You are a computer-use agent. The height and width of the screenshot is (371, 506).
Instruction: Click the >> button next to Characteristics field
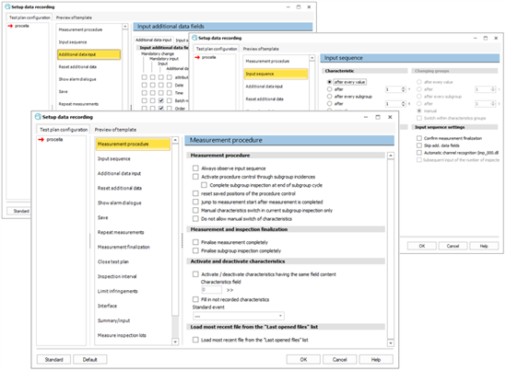(229, 290)
